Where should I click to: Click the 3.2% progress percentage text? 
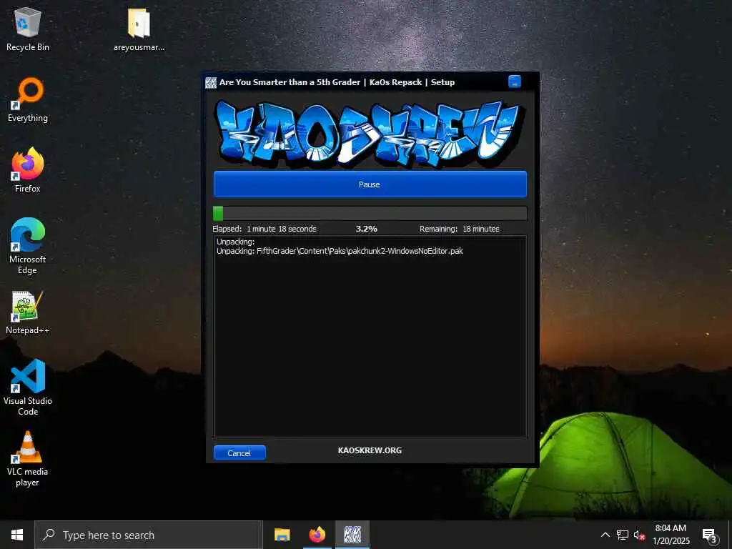(367, 229)
